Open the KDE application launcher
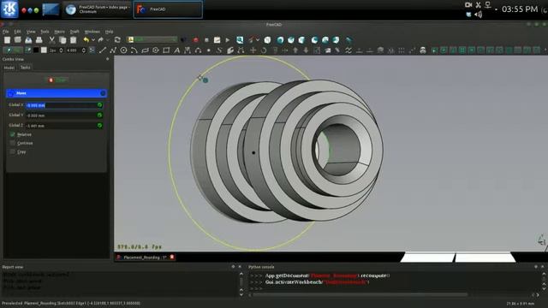The image size is (548, 308). (x=9, y=9)
